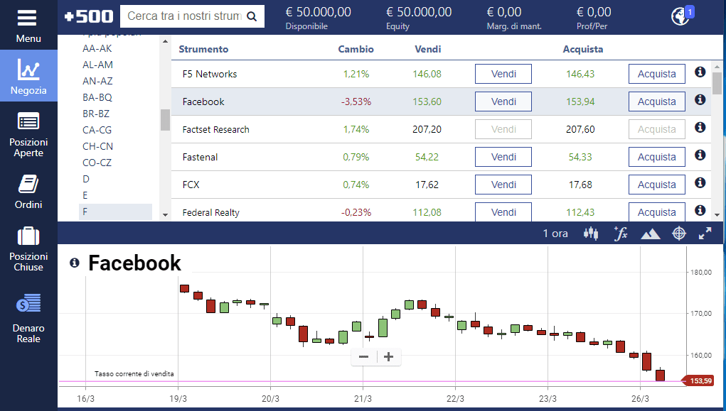This screenshot has height=411, width=726.
Task: Toggle the crosshair cursor tool
Action: pyautogui.click(x=679, y=234)
